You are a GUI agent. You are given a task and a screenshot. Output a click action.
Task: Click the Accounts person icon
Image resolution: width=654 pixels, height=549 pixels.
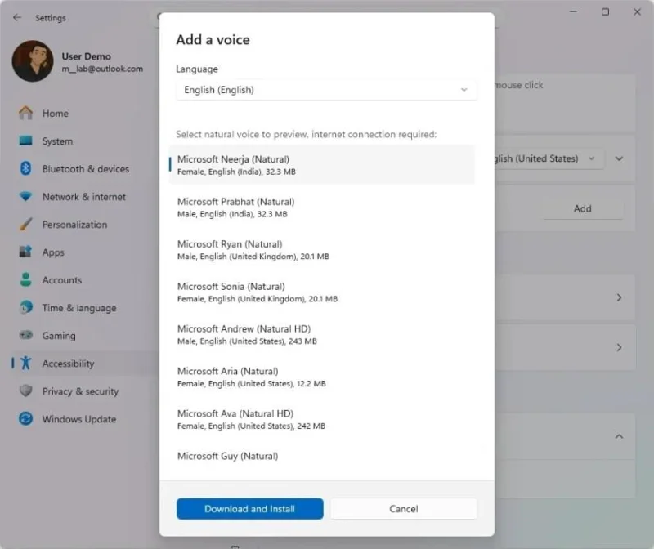[26, 279]
